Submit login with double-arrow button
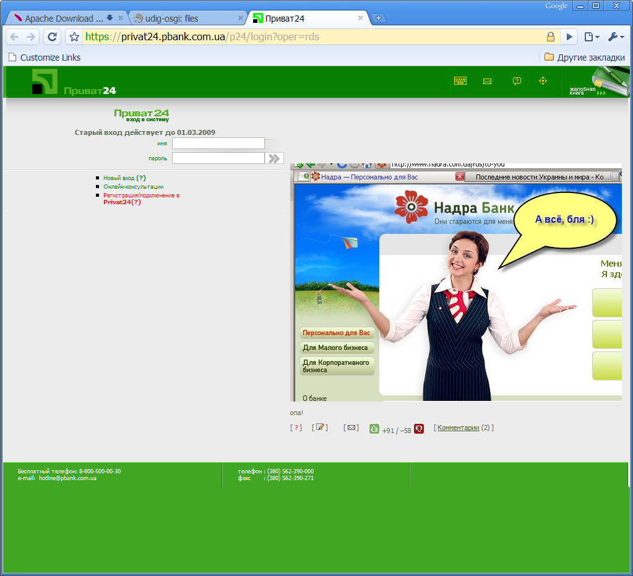 pos(274,158)
